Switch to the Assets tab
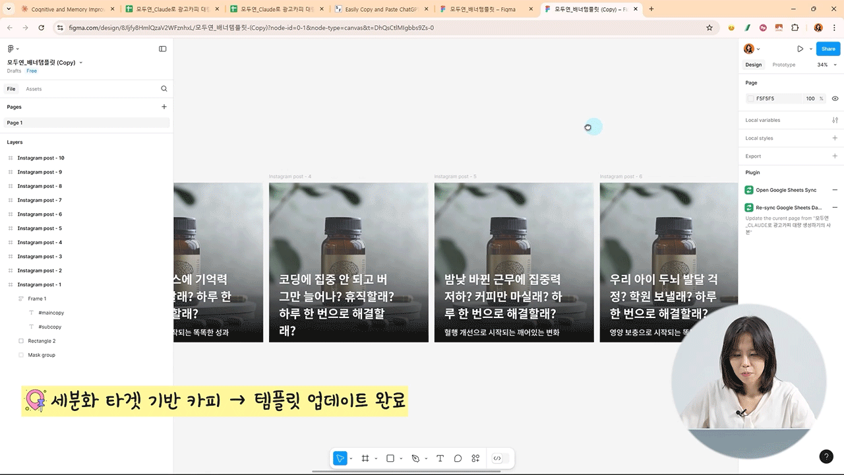The width and height of the screenshot is (844, 475). pyautogui.click(x=34, y=89)
